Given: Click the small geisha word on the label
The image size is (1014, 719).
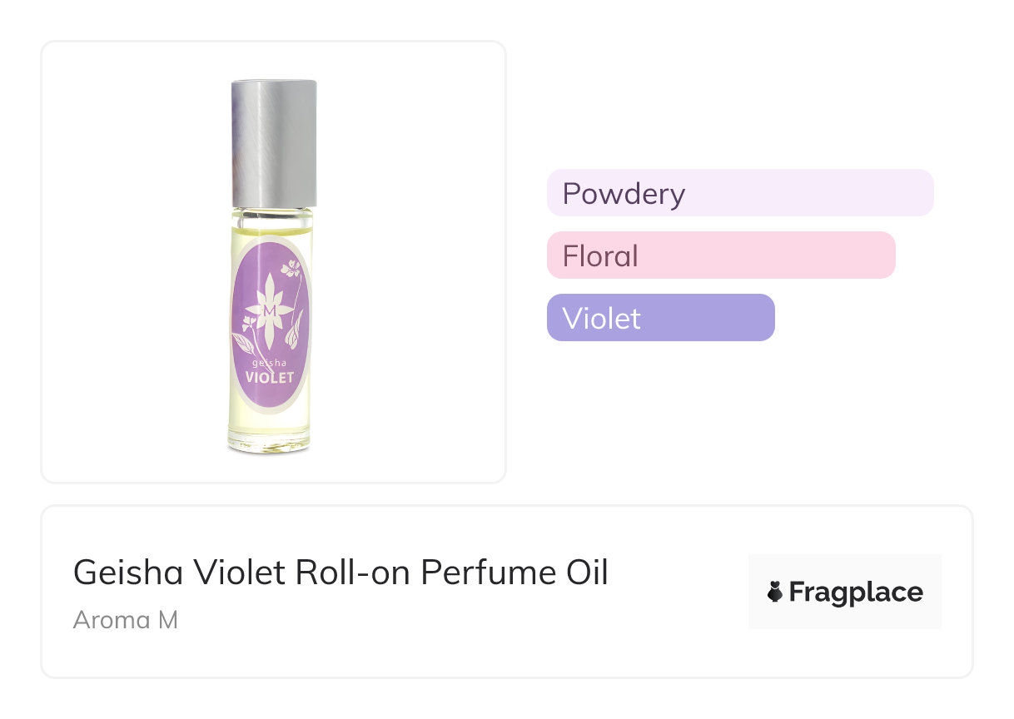Looking at the screenshot, I should [270, 362].
